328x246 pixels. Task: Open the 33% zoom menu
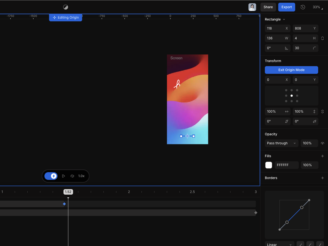coord(318,7)
